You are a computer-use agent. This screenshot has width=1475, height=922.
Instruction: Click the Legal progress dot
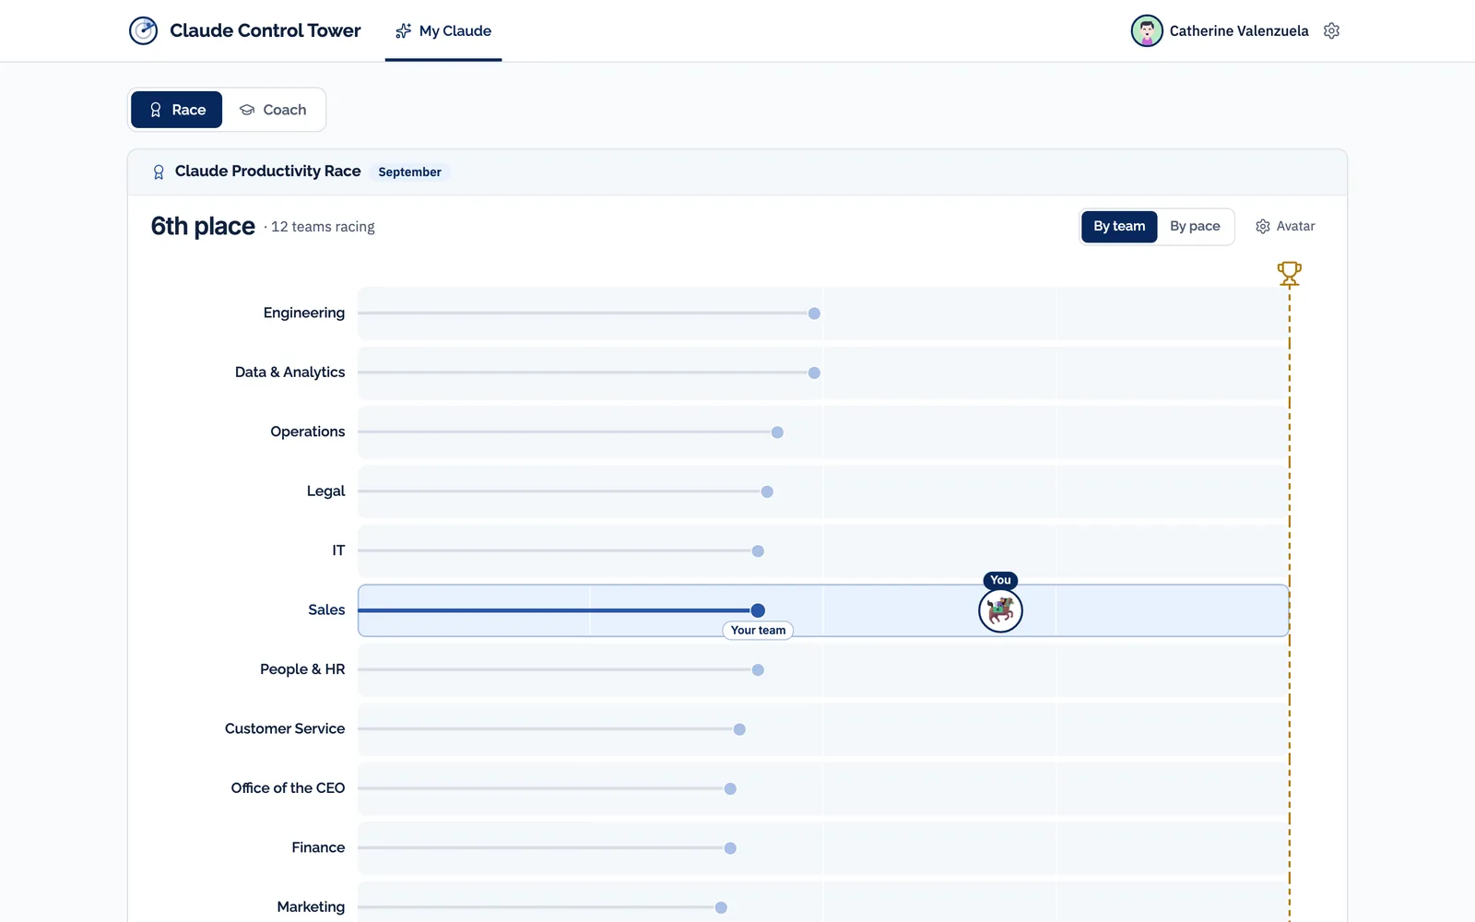point(767,491)
